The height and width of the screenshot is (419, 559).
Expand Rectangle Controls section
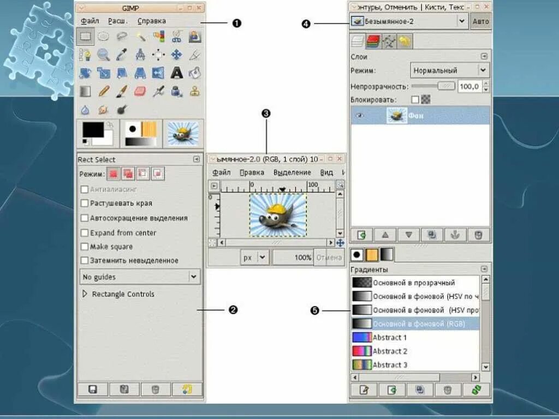[85, 294]
